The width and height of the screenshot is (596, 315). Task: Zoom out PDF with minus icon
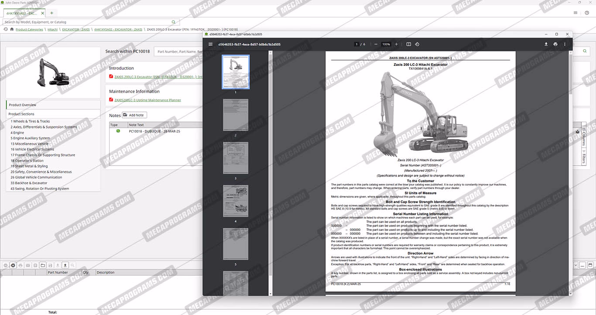point(376,44)
